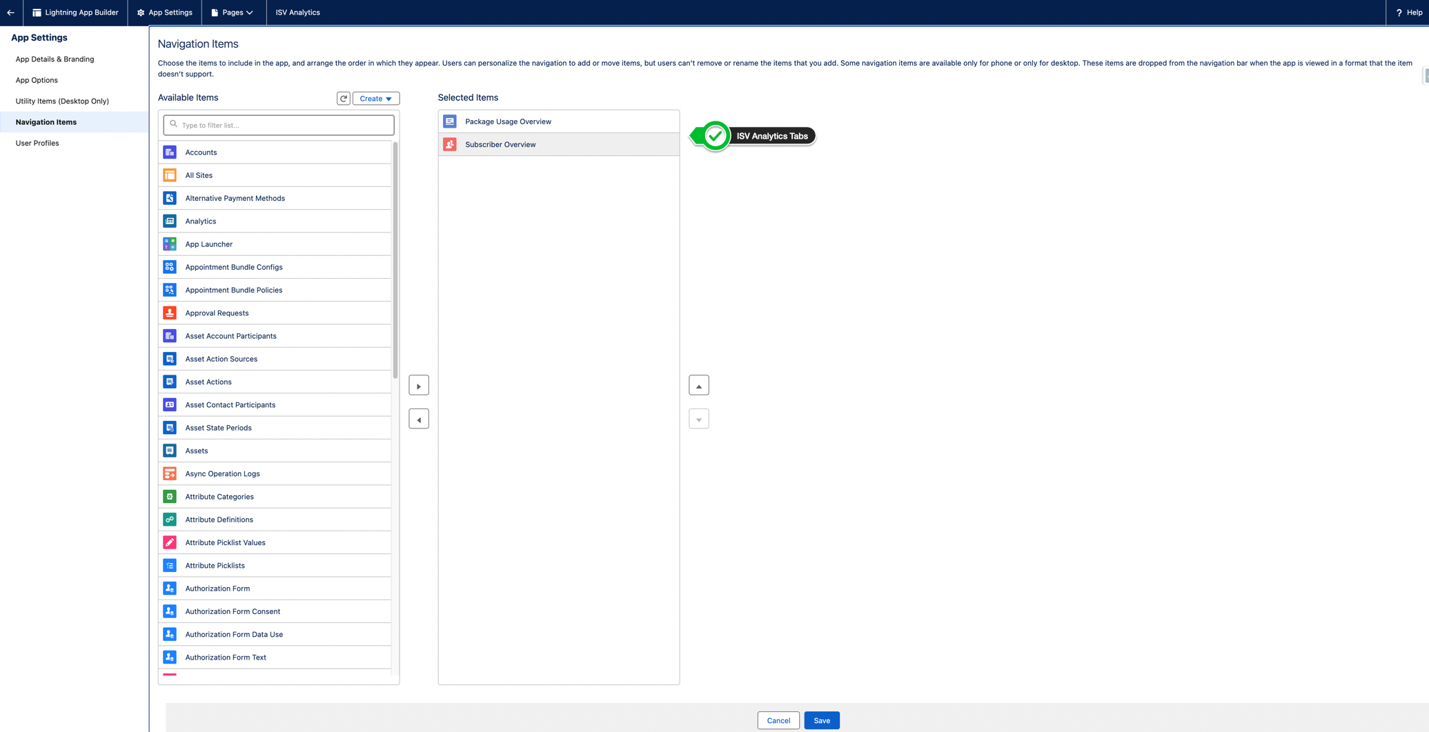Select Asset State Periods row

[275, 428]
